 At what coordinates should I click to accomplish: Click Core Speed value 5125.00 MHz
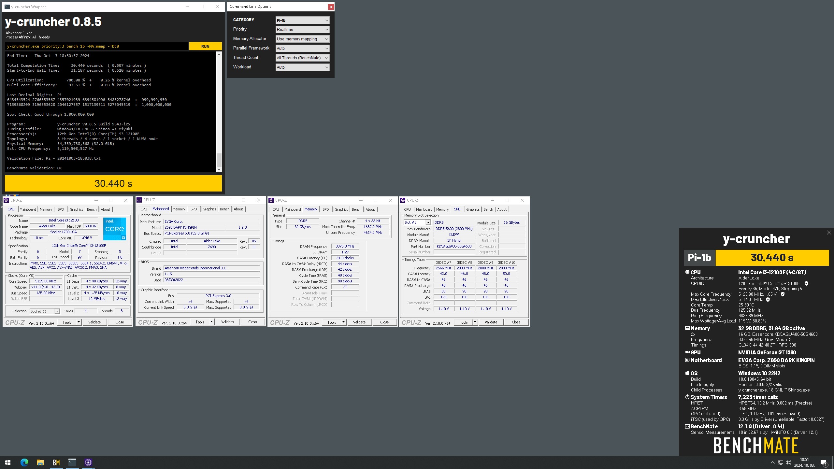tap(46, 281)
